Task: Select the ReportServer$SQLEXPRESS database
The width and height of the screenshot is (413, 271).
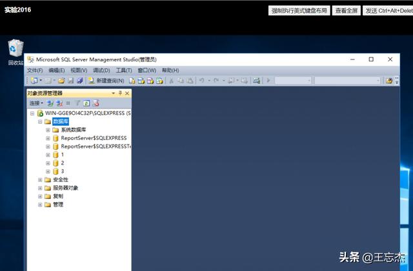Action: pos(94,138)
